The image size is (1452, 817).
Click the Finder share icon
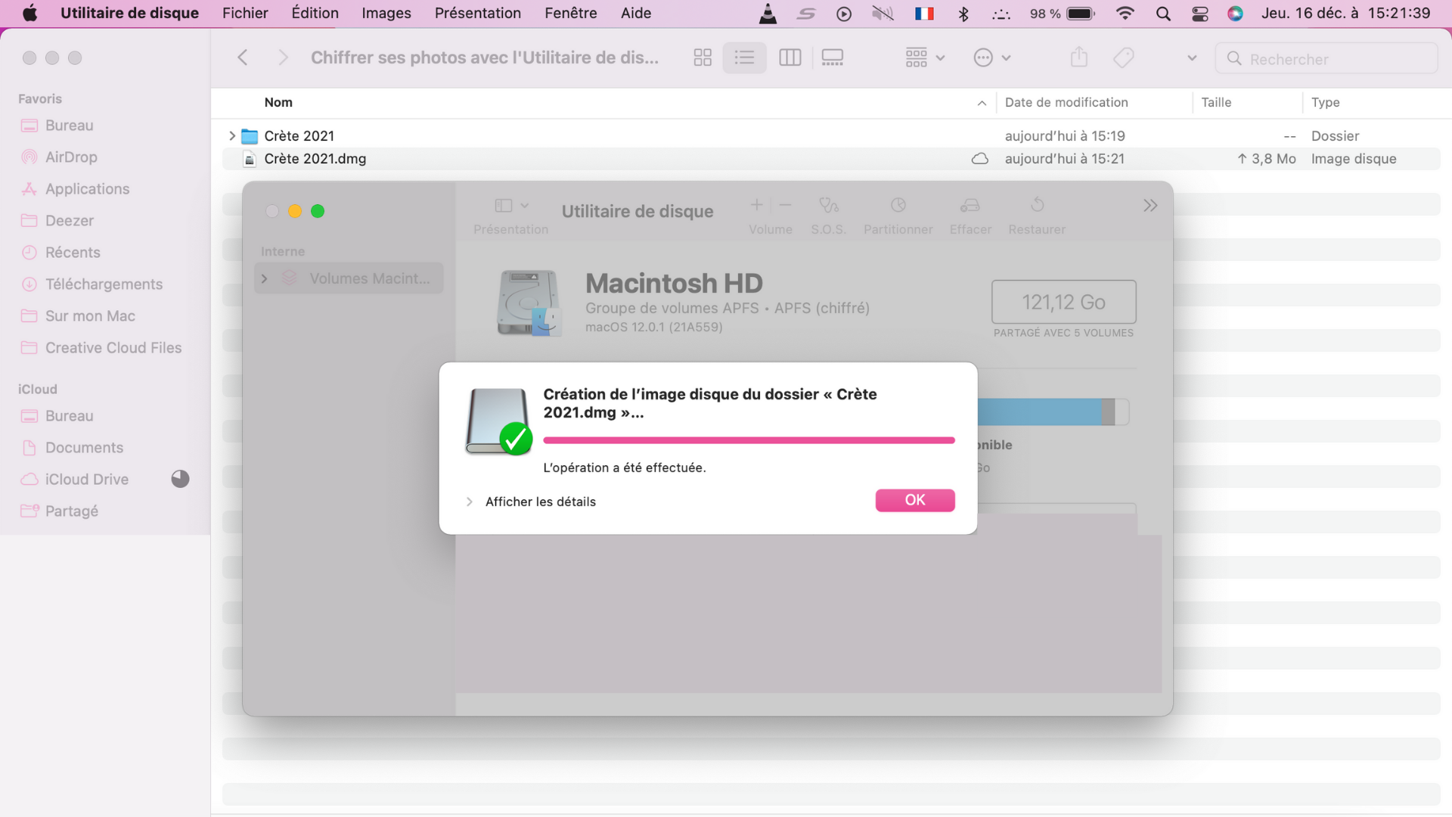(1079, 57)
